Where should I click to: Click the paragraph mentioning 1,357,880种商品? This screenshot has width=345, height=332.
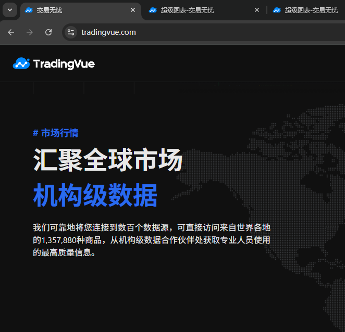coord(152,240)
